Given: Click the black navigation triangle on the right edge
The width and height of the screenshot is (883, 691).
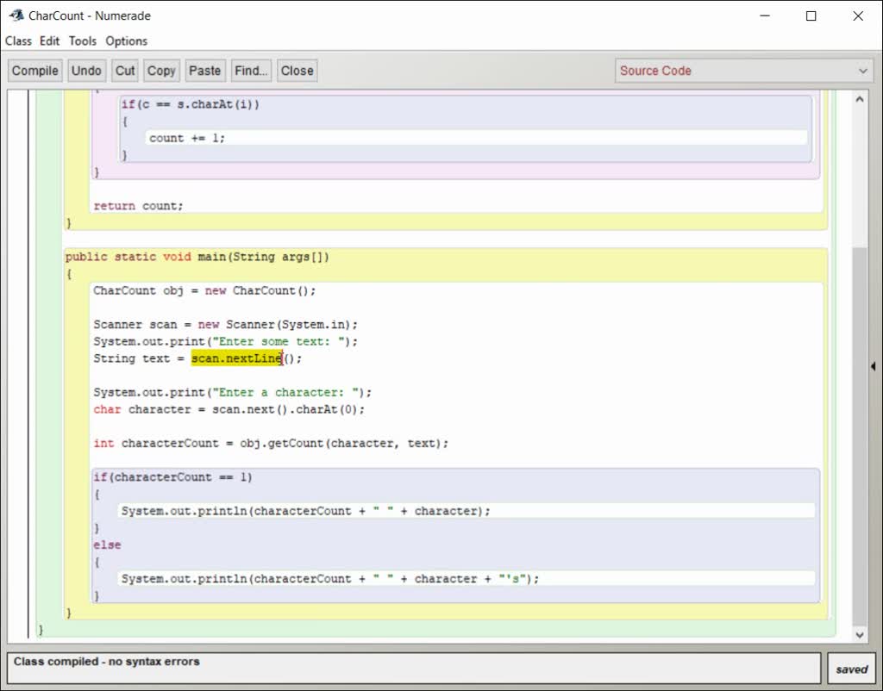Looking at the screenshot, I should pyautogui.click(x=874, y=366).
